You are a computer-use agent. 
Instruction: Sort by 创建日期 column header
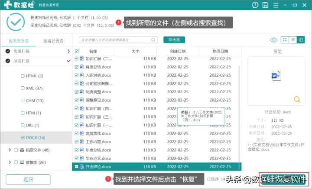tap(178, 51)
